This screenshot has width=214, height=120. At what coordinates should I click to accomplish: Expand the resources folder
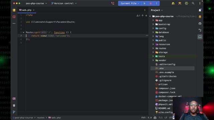(x=153, y=44)
